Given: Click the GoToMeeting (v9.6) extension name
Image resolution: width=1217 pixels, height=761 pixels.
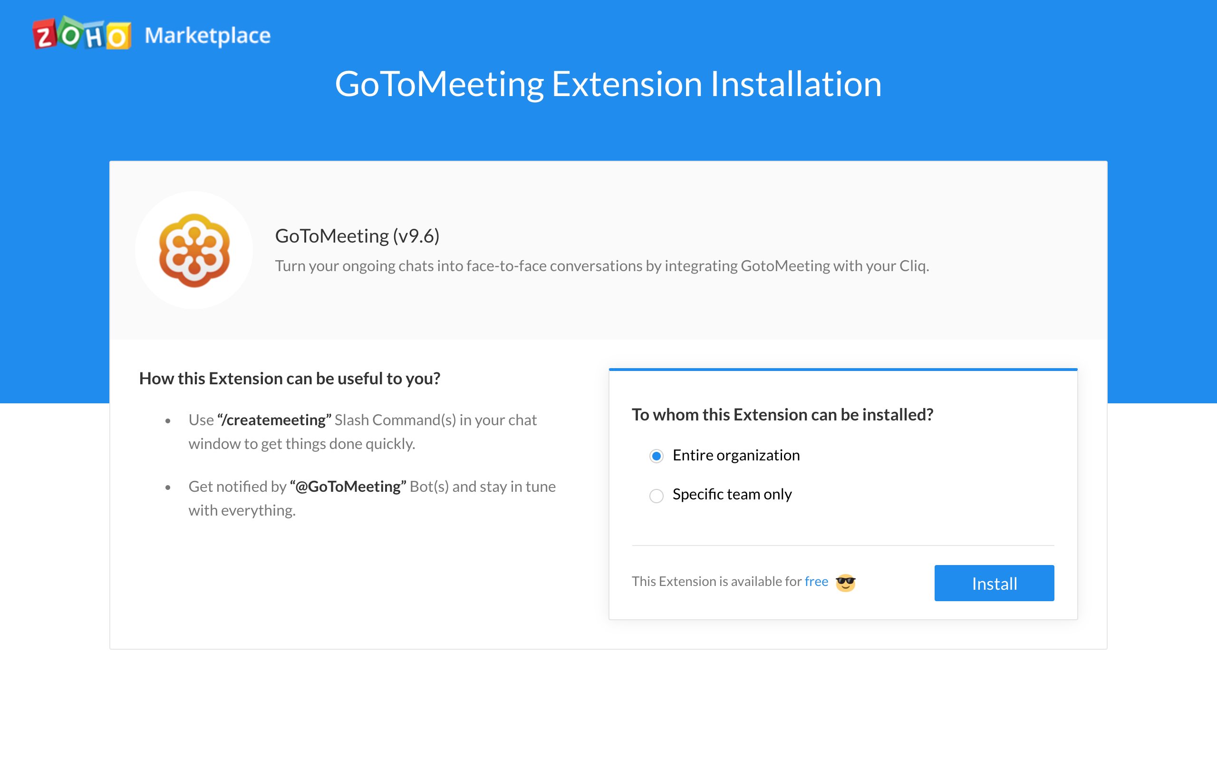Looking at the screenshot, I should point(357,235).
